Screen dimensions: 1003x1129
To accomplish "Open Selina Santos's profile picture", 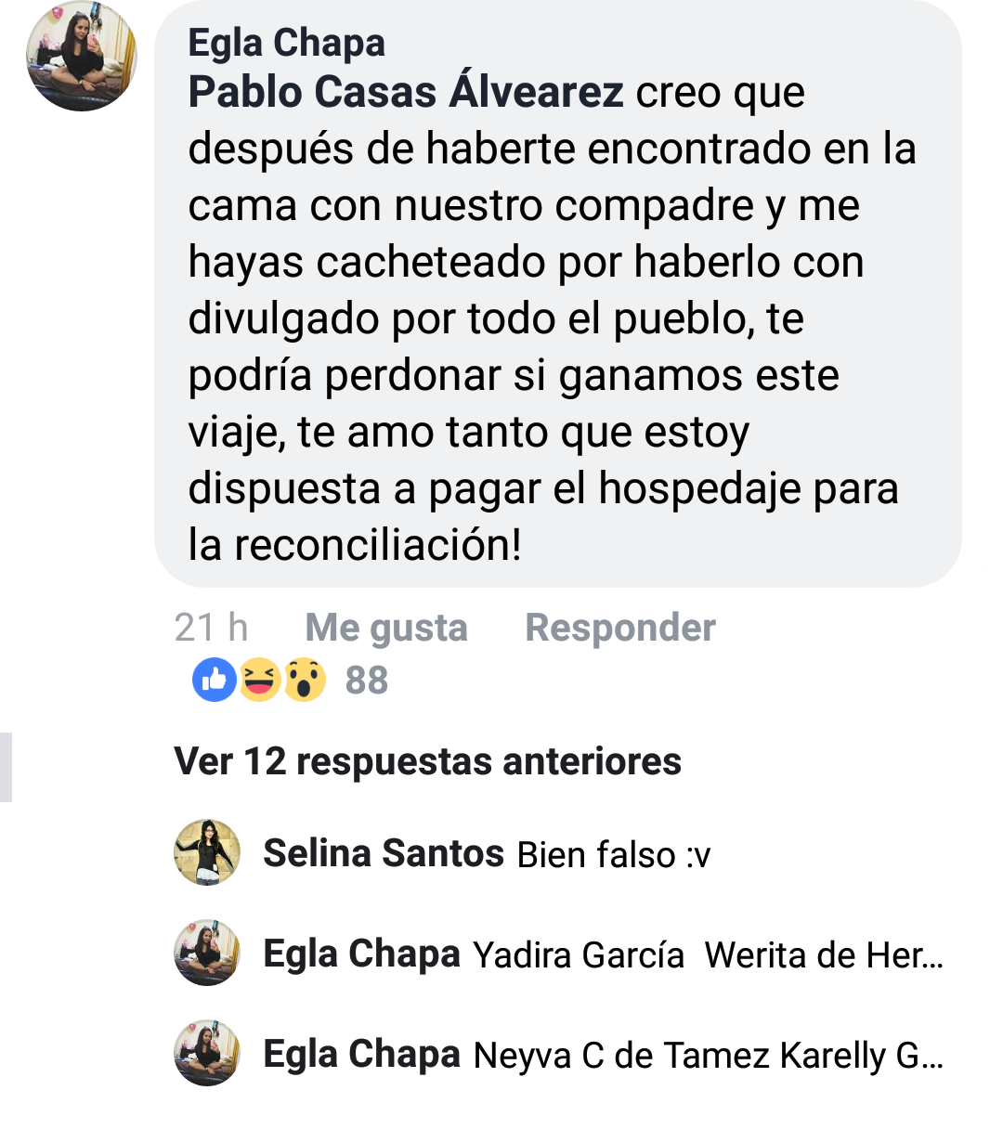I will 207,852.
